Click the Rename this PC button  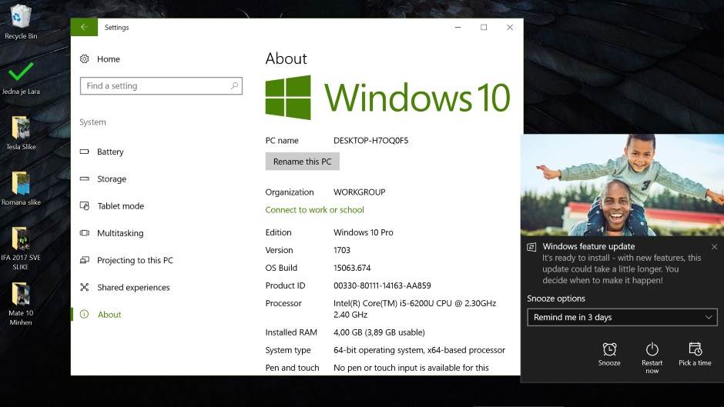click(x=302, y=162)
